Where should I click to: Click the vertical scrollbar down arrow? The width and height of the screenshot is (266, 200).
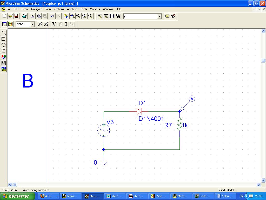(263, 180)
